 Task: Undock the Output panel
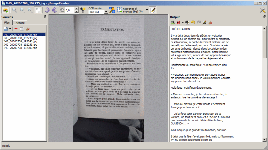tap(264, 17)
